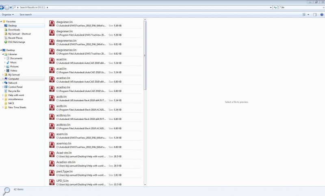Viewport: 325px width, 196px height.
Task: Select the NACE folder icon
Action: click(x=6, y=103)
